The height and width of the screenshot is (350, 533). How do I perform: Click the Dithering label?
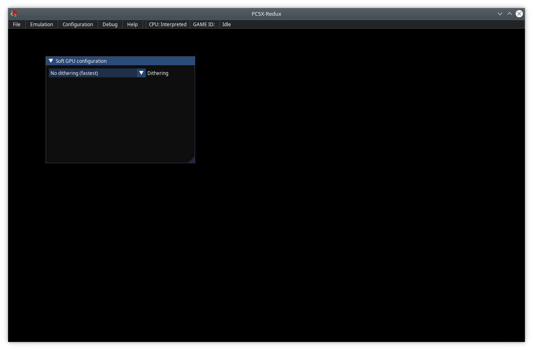[157, 73]
